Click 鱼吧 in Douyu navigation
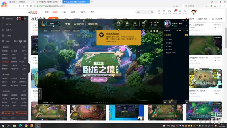This screenshot has height=128, width=227. [x=92, y=12]
